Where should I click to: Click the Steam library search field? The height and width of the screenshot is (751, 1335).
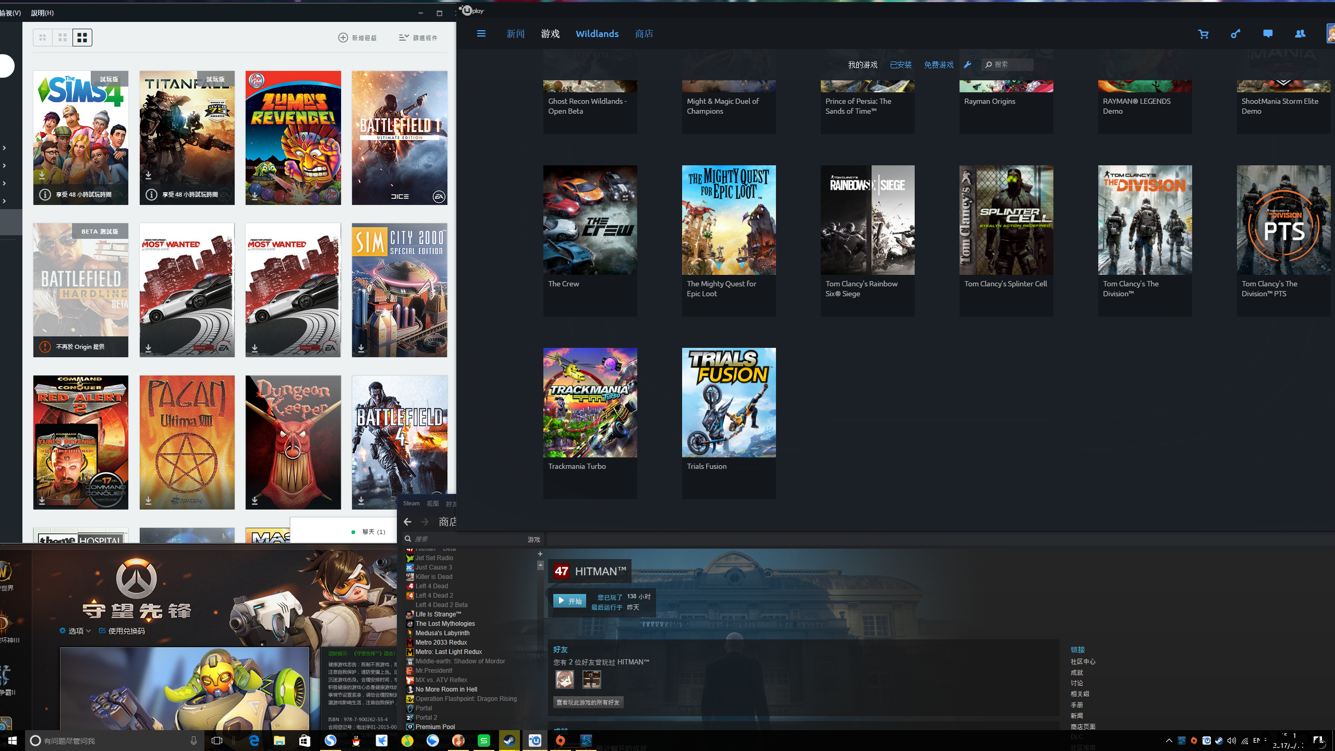point(464,539)
